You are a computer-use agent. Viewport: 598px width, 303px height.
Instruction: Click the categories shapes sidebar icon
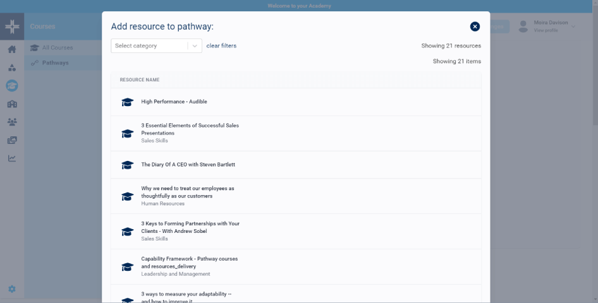point(12,68)
